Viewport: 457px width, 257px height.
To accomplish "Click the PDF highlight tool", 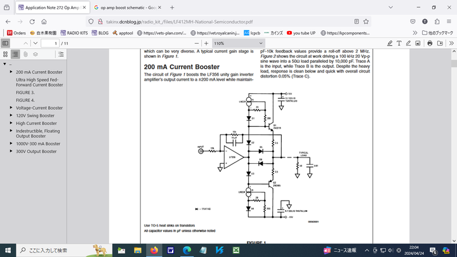I will pos(389,43).
